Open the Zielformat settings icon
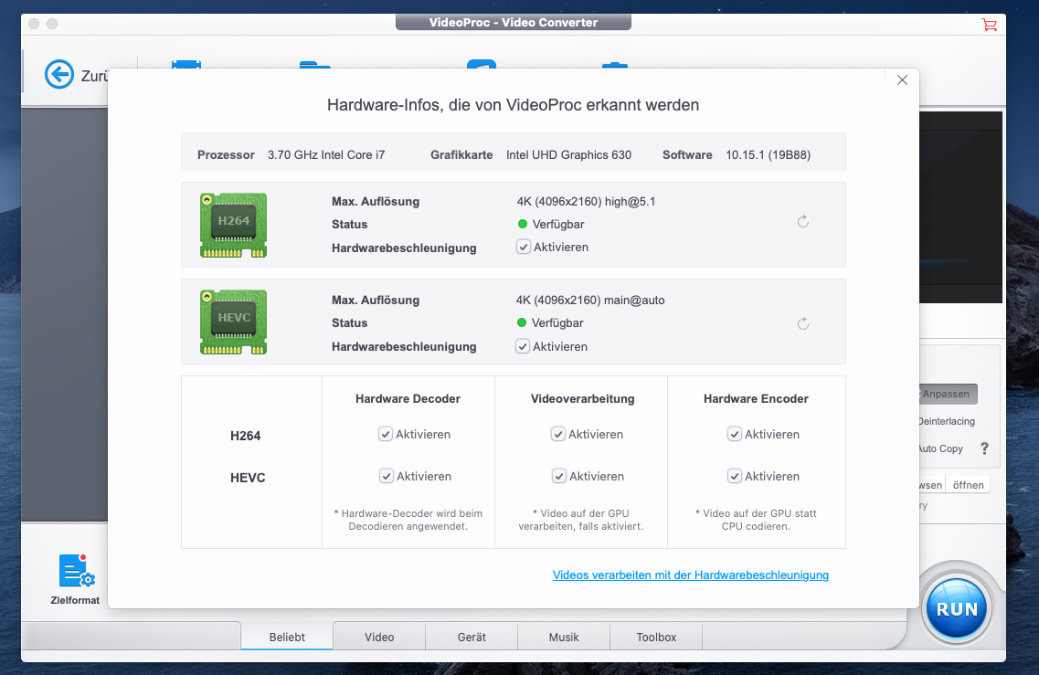The width and height of the screenshot is (1039, 675). [76, 570]
